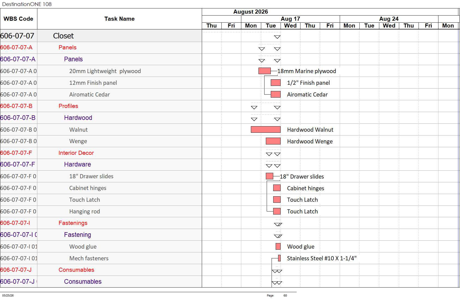Click the Mech fasteners task name
Screen dimensions: 460x299
click(x=89, y=258)
